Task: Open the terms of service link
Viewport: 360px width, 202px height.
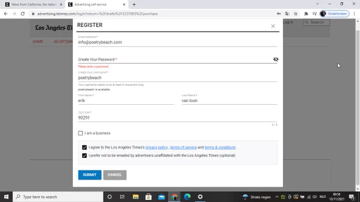Action: tap(184, 148)
